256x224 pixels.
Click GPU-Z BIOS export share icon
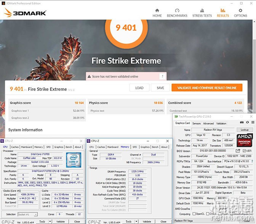pos(238,151)
